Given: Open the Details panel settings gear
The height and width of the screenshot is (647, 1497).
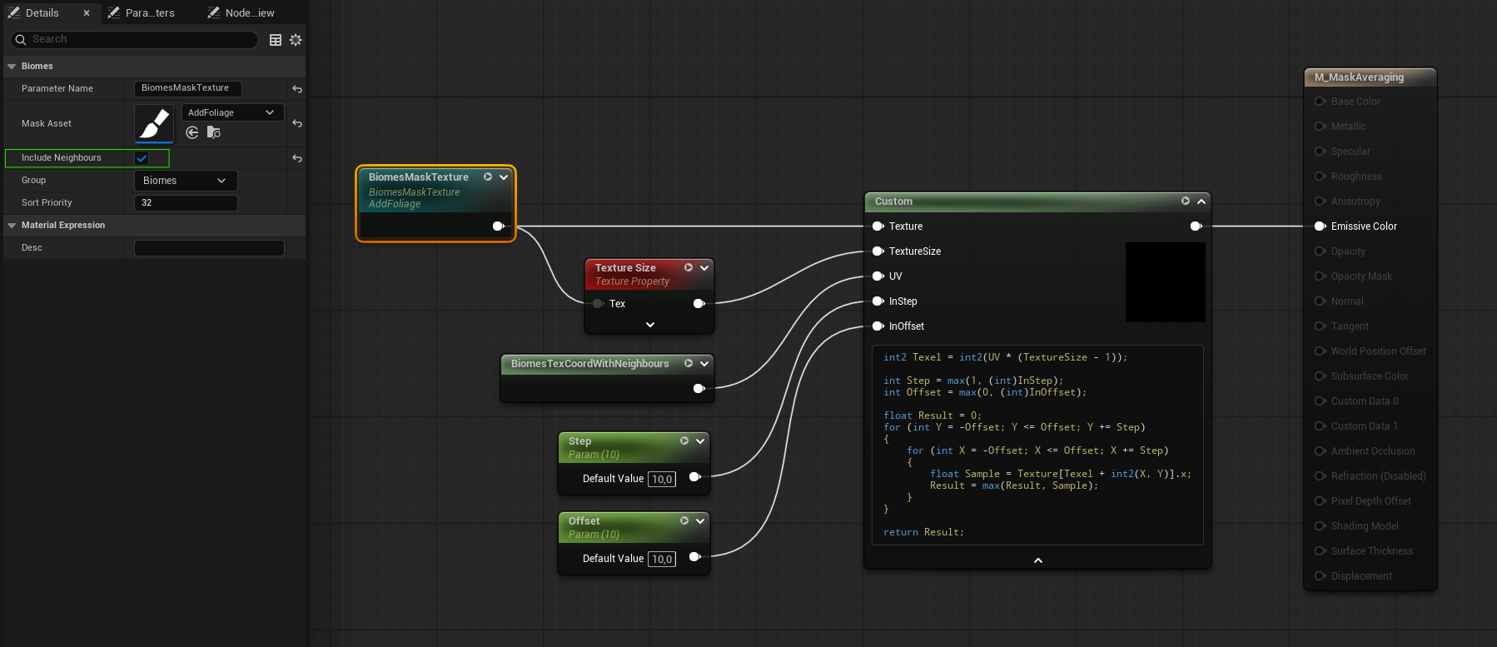Looking at the screenshot, I should (x=296, y=40).
